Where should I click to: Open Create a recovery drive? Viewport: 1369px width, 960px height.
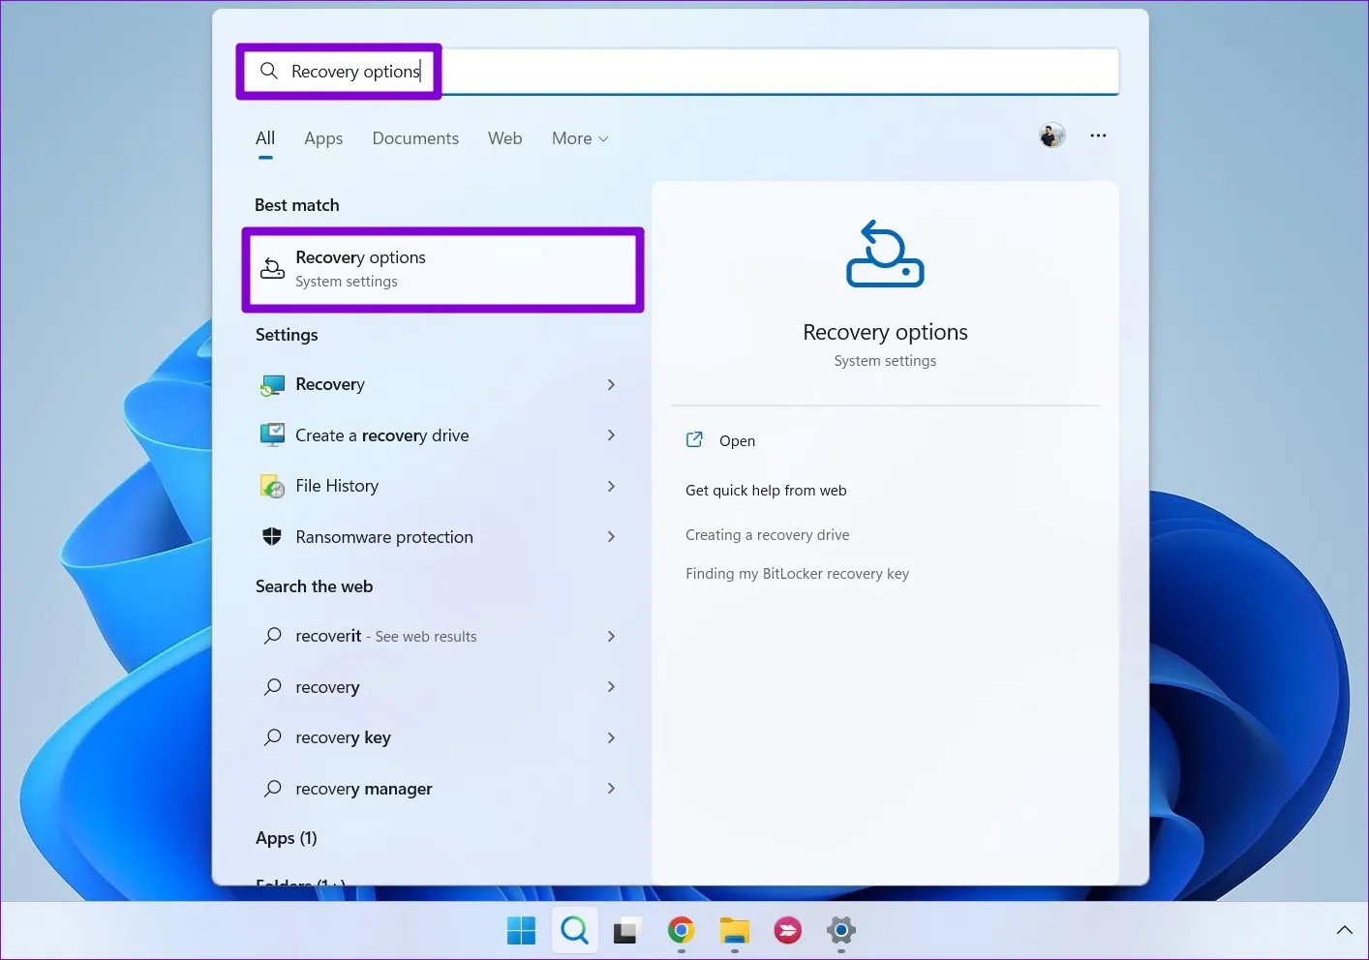coord(381,435)
